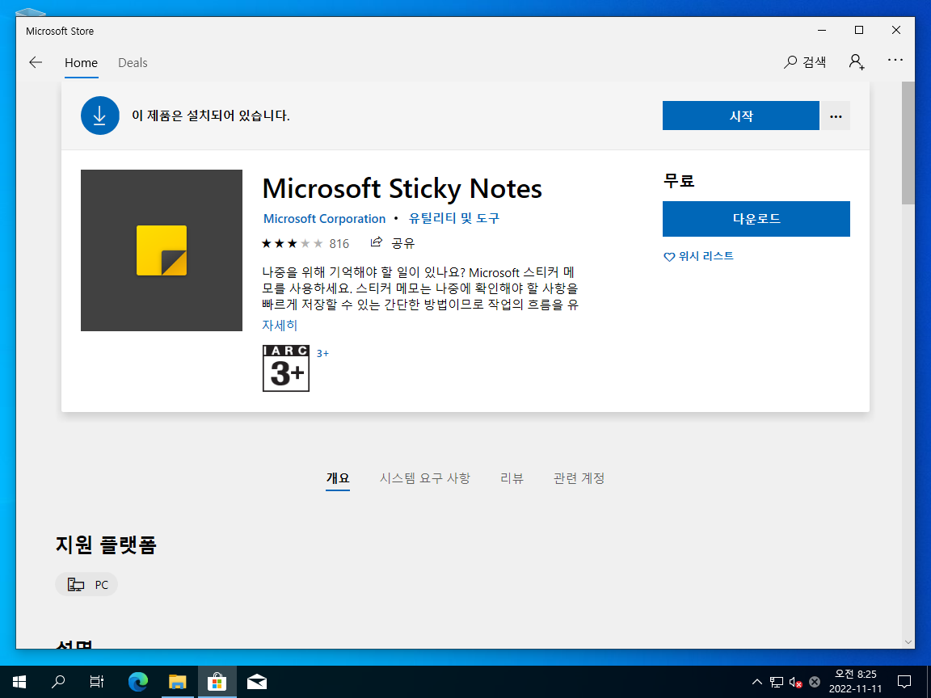Open the ellipsis menu beside 시작

click(836, 116)
